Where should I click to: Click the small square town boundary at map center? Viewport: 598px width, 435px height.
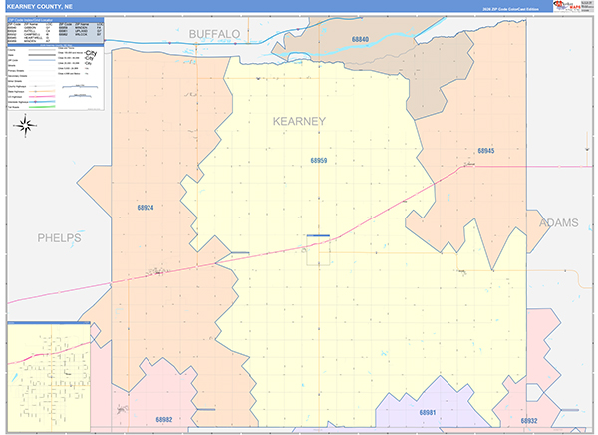[x=318, y=250]
